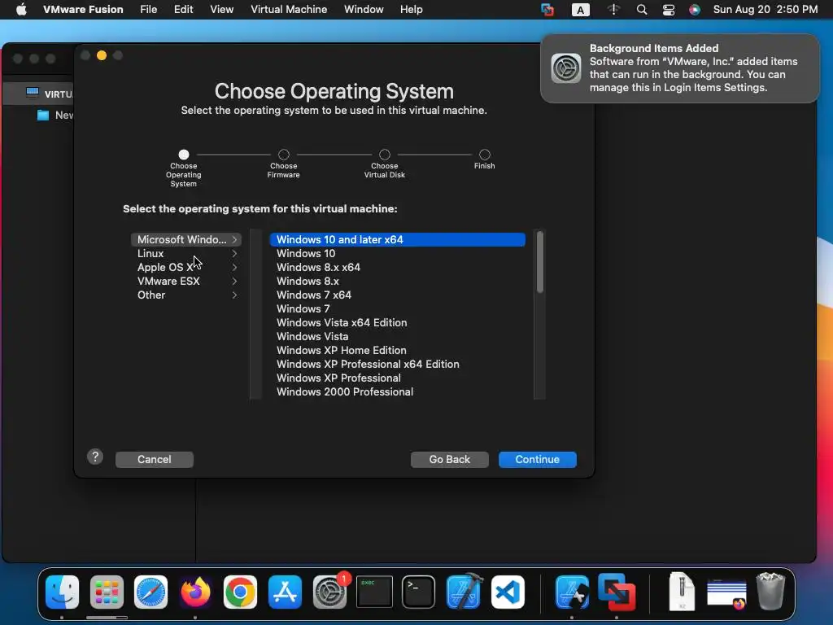Click the Choose Firmware step indicator
Screen dimensions: 833x625
pyautogui.click(x=284, y=155)
